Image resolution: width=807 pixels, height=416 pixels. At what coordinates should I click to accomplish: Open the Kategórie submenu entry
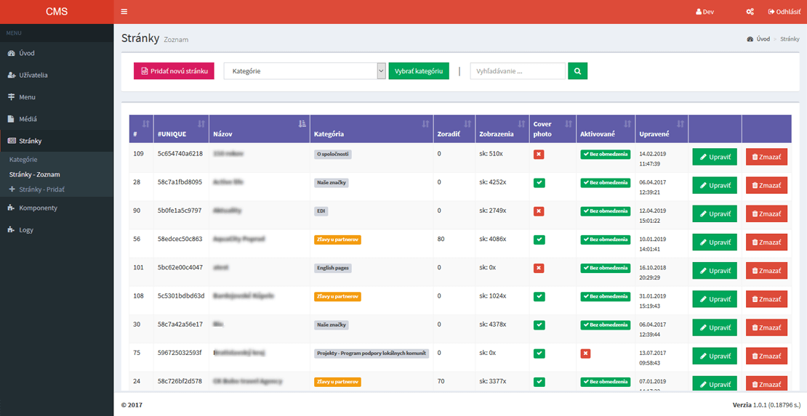click(x=23, y=160)
